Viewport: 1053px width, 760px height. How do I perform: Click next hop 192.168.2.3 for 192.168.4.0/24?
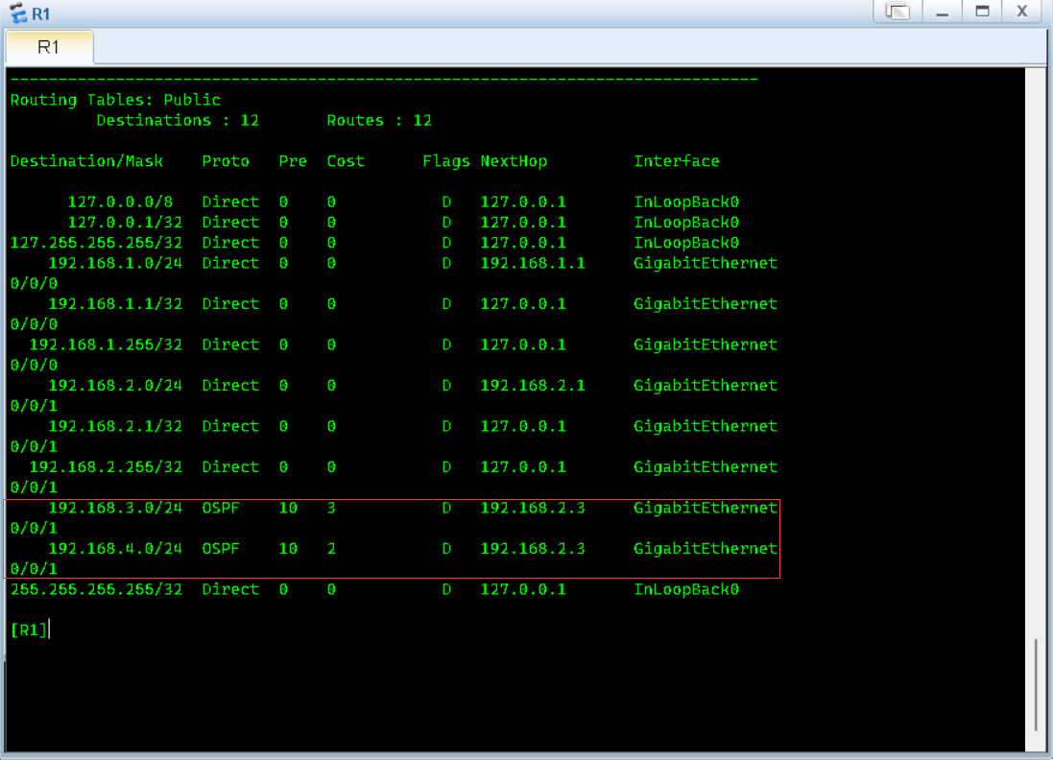coord(533,549)
